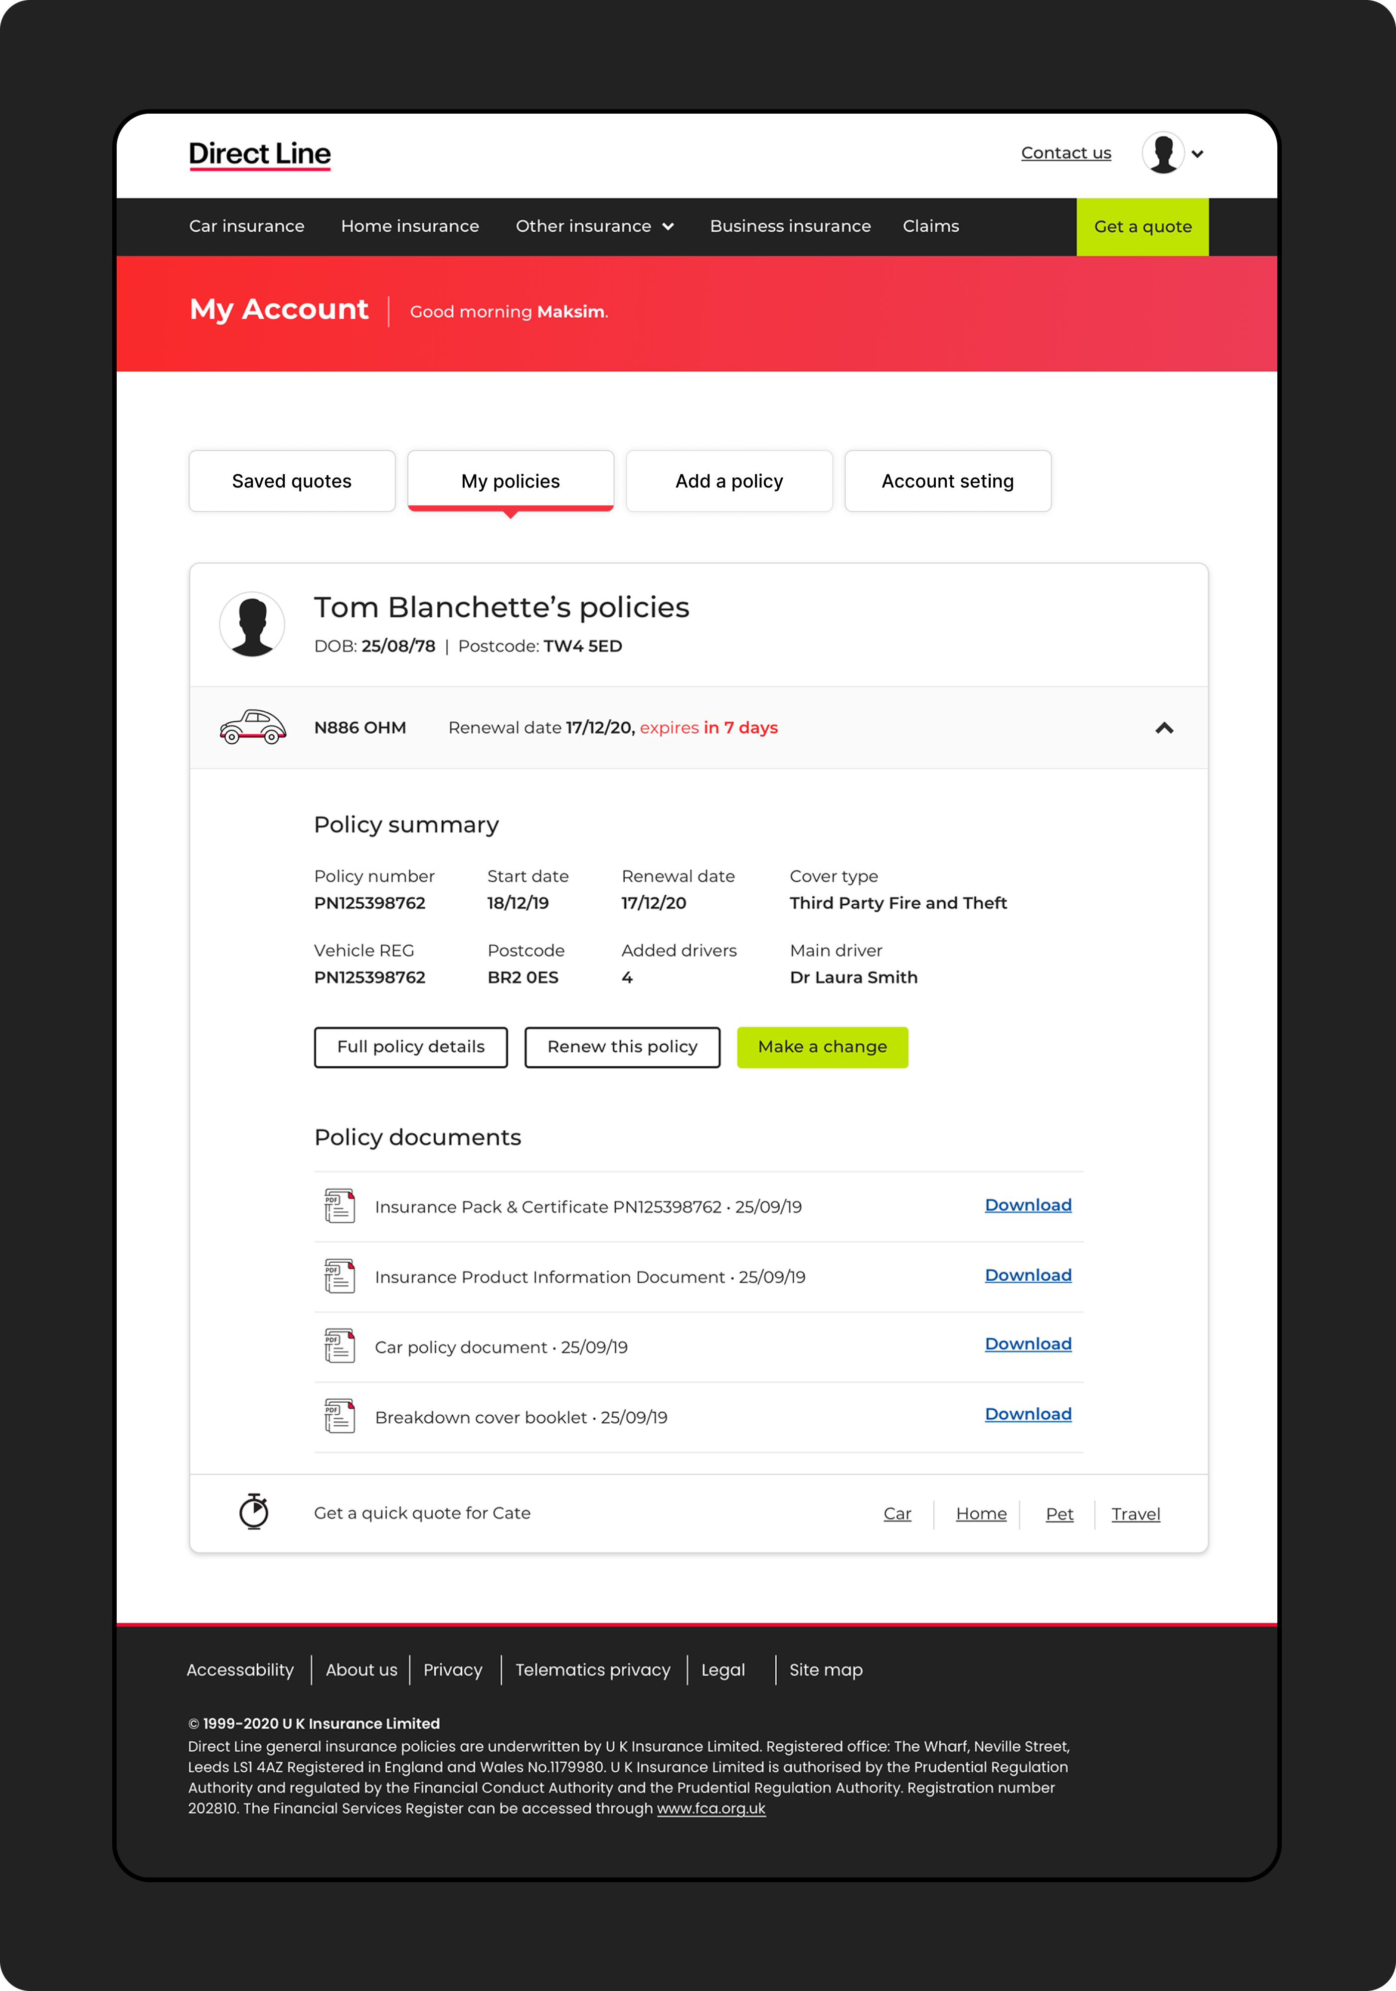This screenshot has width=1396, height=1991.
Task: Open the Privacy footer link
Action: [x=453, y=1669]
